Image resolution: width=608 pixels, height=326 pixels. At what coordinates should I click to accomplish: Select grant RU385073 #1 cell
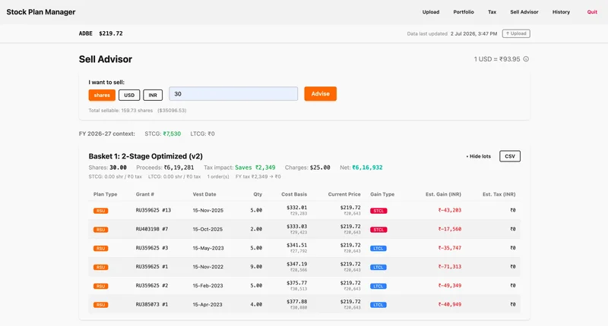pyautogui.click(x=151, y=304)
